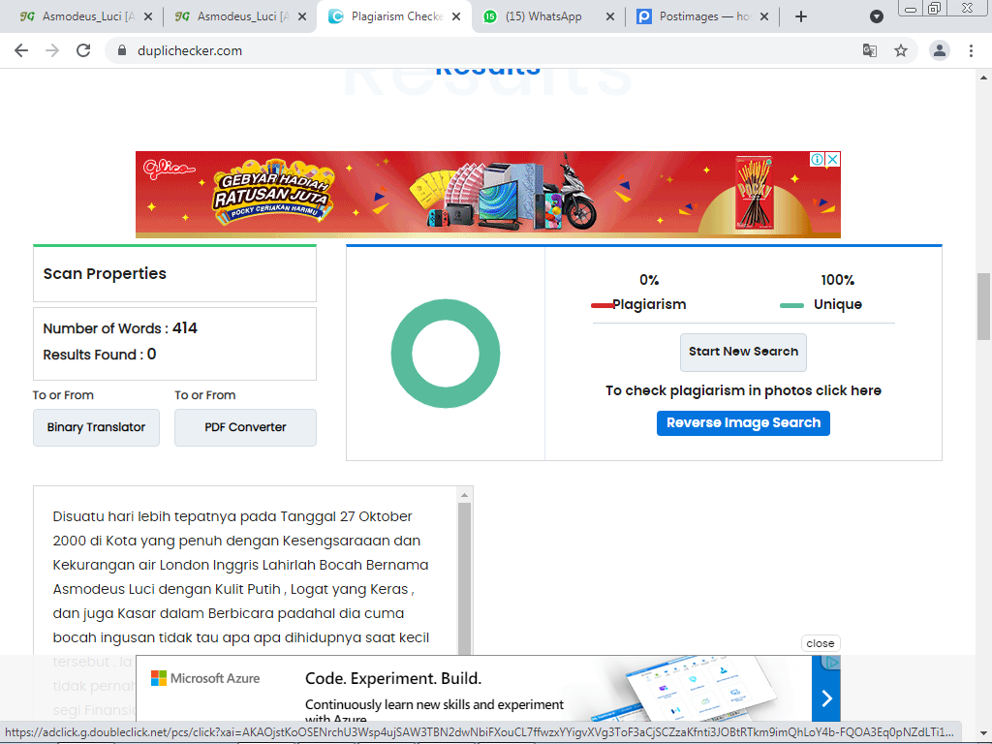Image resolution: width=992 pixels, height=744 pixels.
Task: Reload the duplichecker page
Action: [x=83, y=50]
